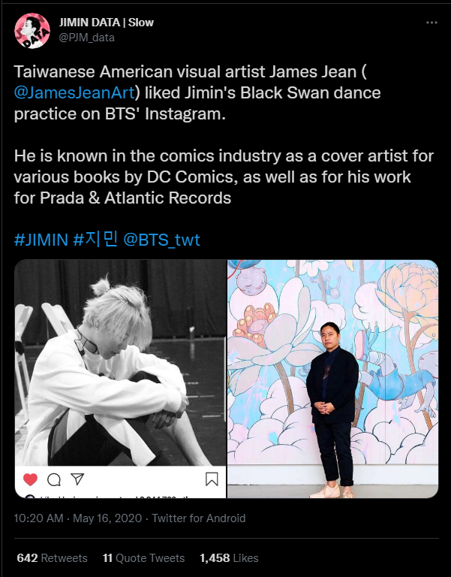Click the 10:20 AM May 16, 2020 timestamp

[x=78, y=518]
